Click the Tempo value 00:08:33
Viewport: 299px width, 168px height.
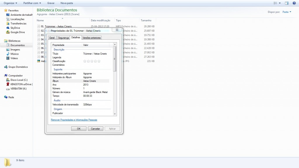pyautogui.click(x=88, y=96)
